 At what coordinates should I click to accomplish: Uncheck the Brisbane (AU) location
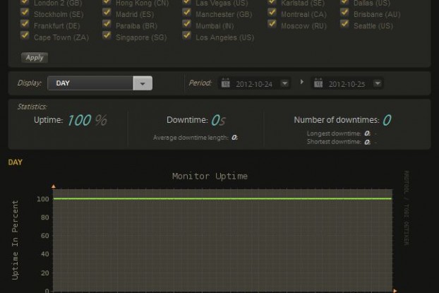(345, 13)
